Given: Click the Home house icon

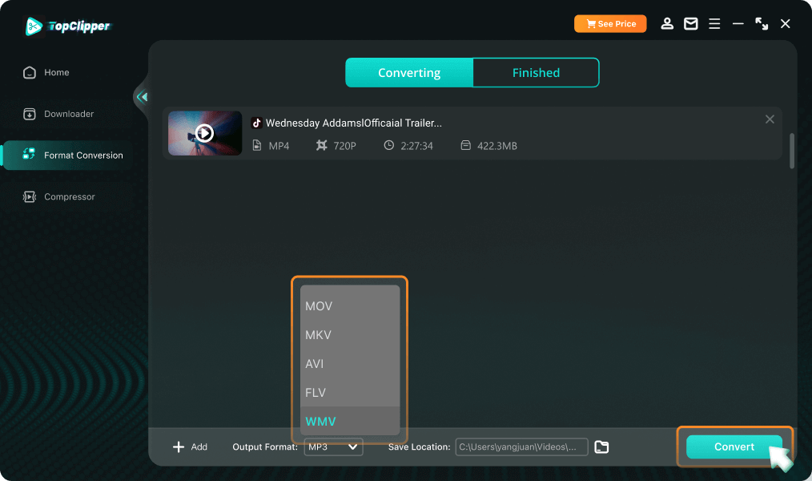Looking at the screenshot, I should point(30,73).
